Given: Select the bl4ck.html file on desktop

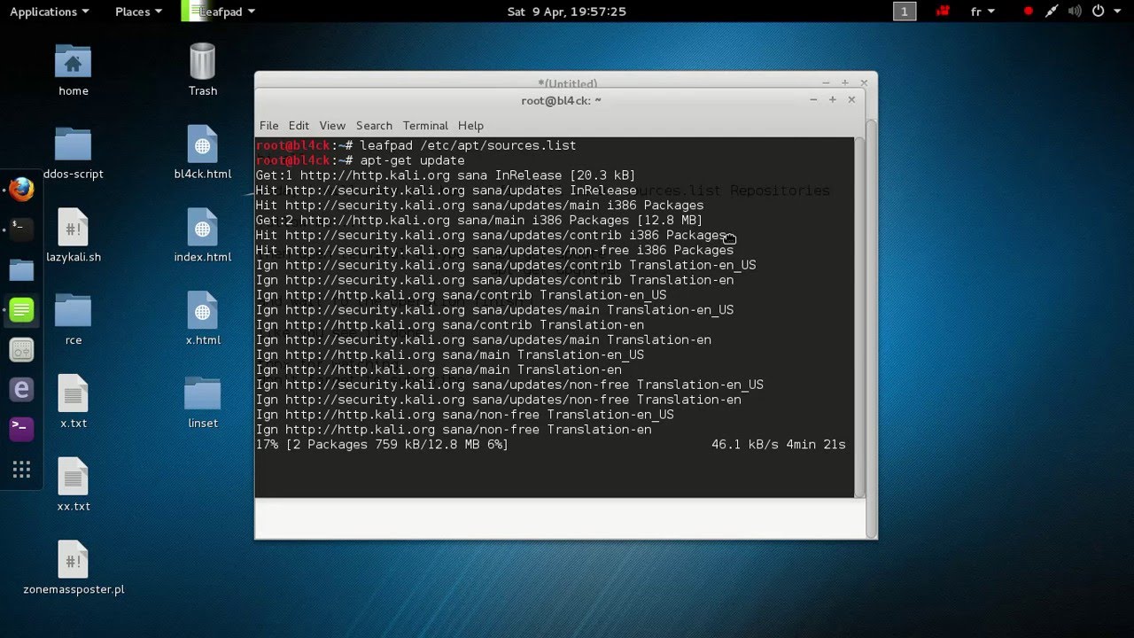Looking at the screenshot, I should (x=203, y=153).
